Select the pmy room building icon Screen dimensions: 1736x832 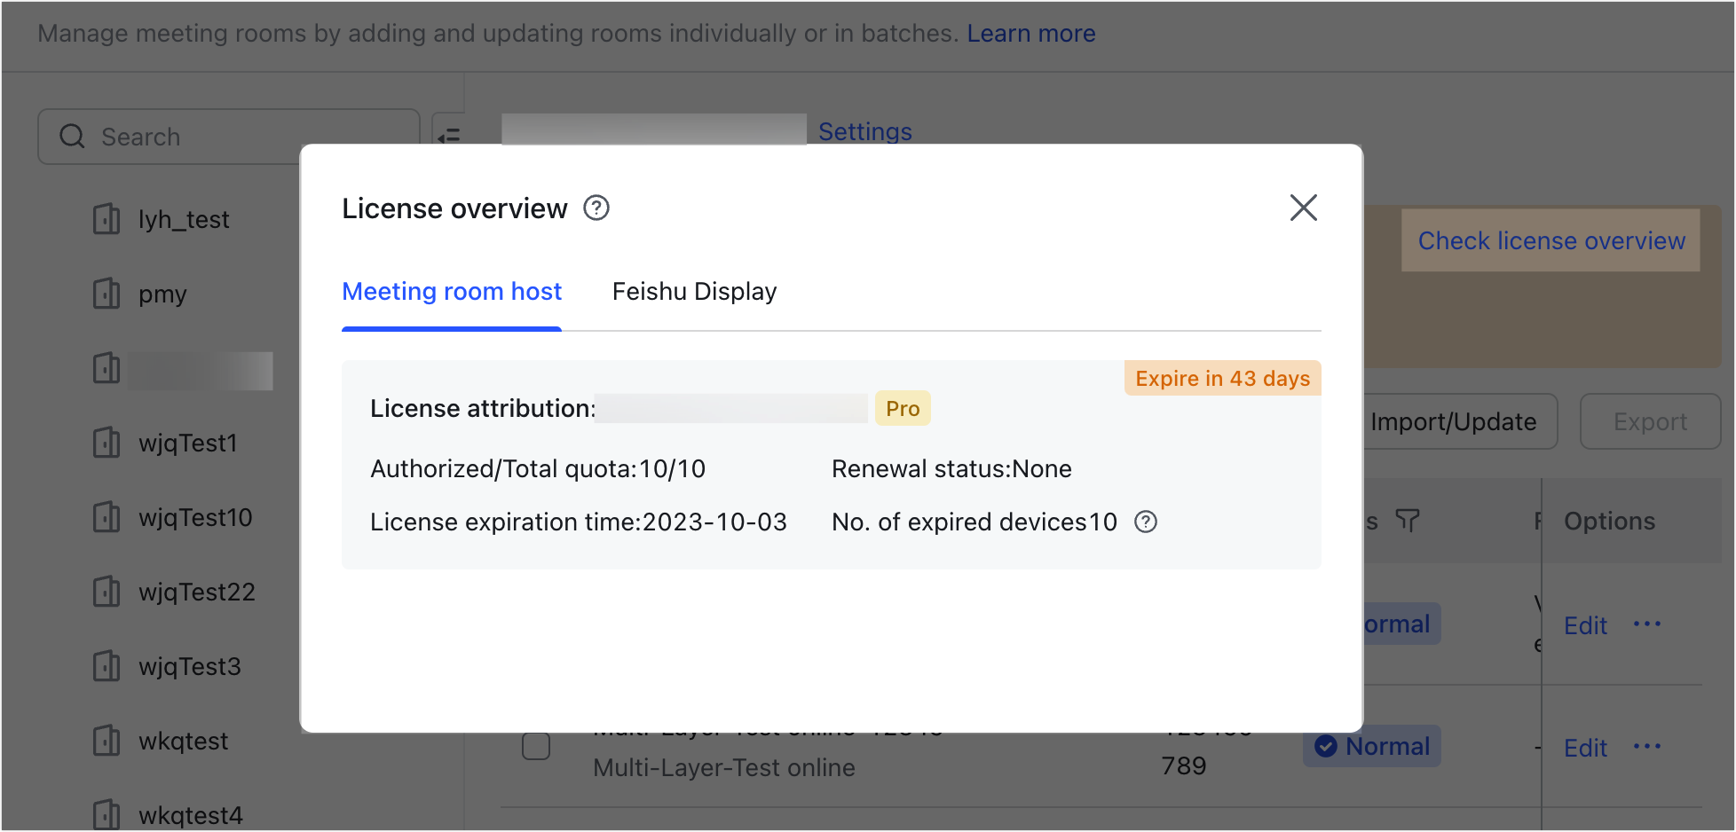pyautogui.click(x=106, y=294)
